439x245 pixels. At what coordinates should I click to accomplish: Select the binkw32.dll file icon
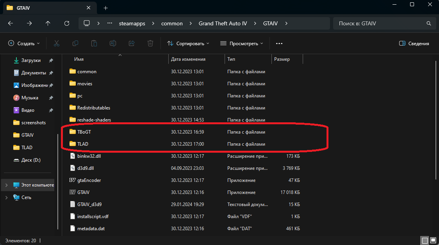73,156
